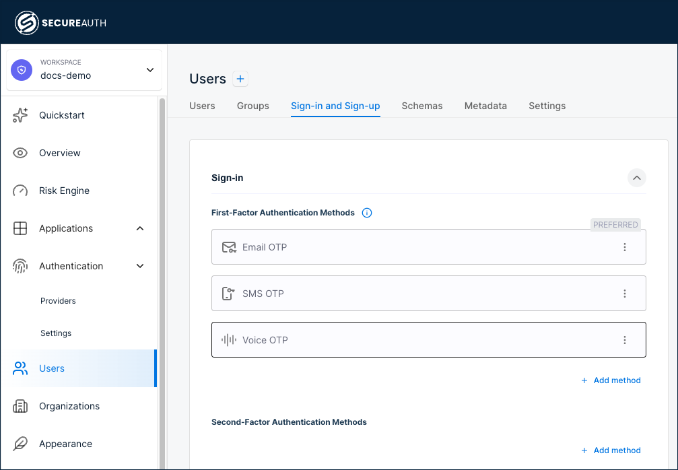Collapse the Sign-in section
The height and width of the screenshot is (470, 678).
pos(637,178)
